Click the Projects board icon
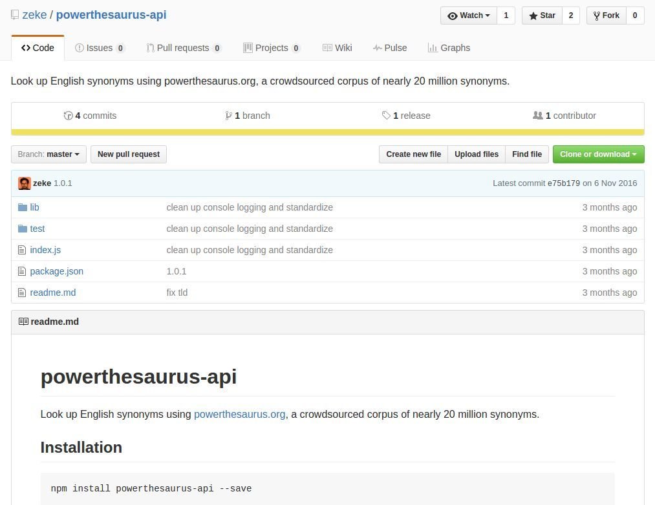 click(248, 48)
